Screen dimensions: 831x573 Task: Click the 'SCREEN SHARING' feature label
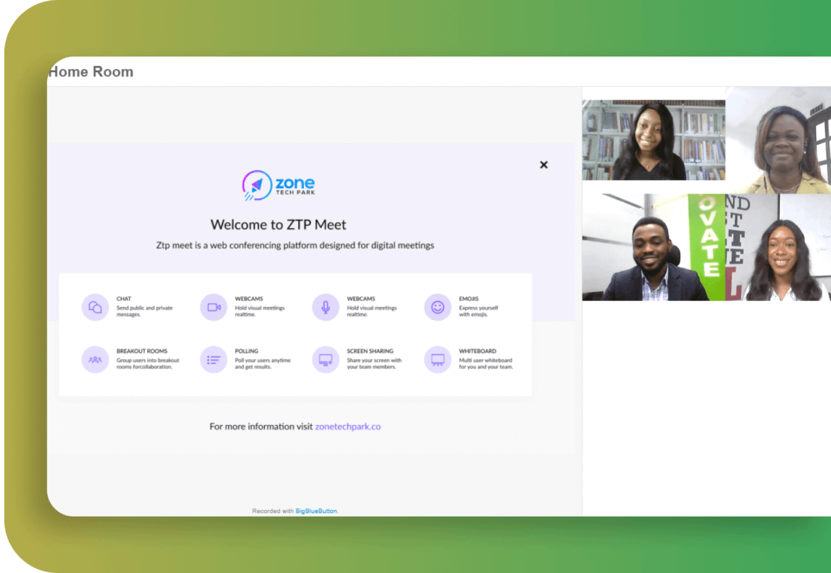pyautogui.click(x=370, y=351)
